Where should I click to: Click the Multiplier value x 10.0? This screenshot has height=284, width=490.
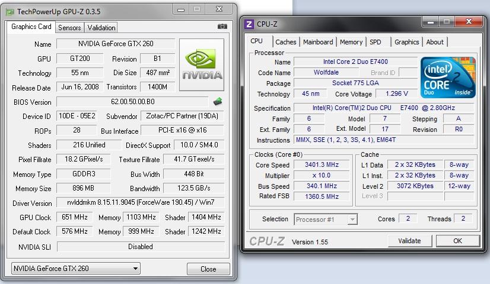(322, 175)
